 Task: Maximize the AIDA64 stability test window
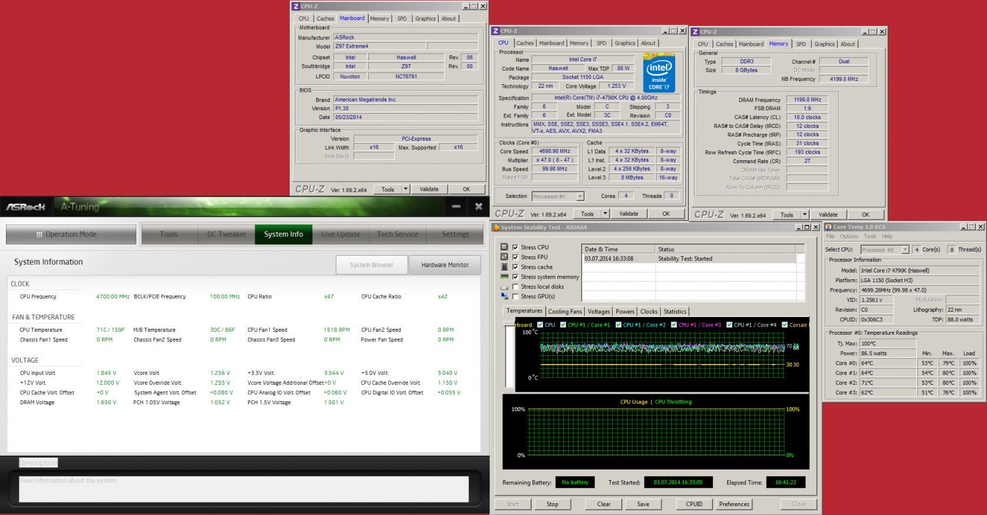(x=807, y=227)
